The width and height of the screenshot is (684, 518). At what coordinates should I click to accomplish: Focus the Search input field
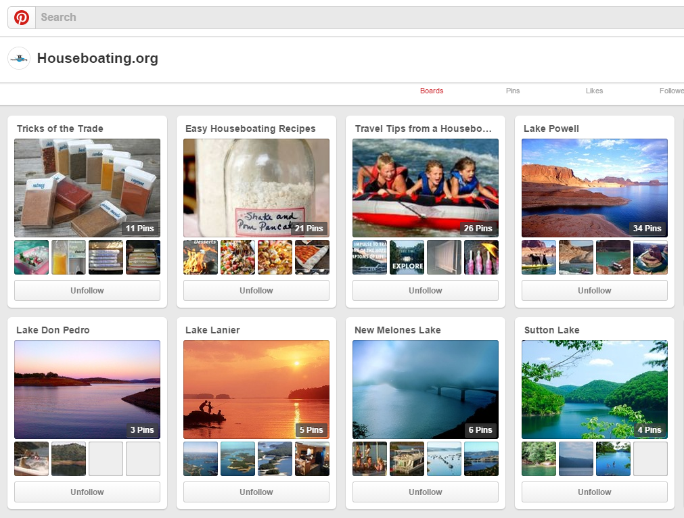point(359,18)
